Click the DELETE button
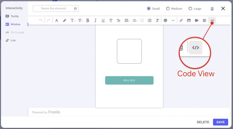 click(203, 122)
